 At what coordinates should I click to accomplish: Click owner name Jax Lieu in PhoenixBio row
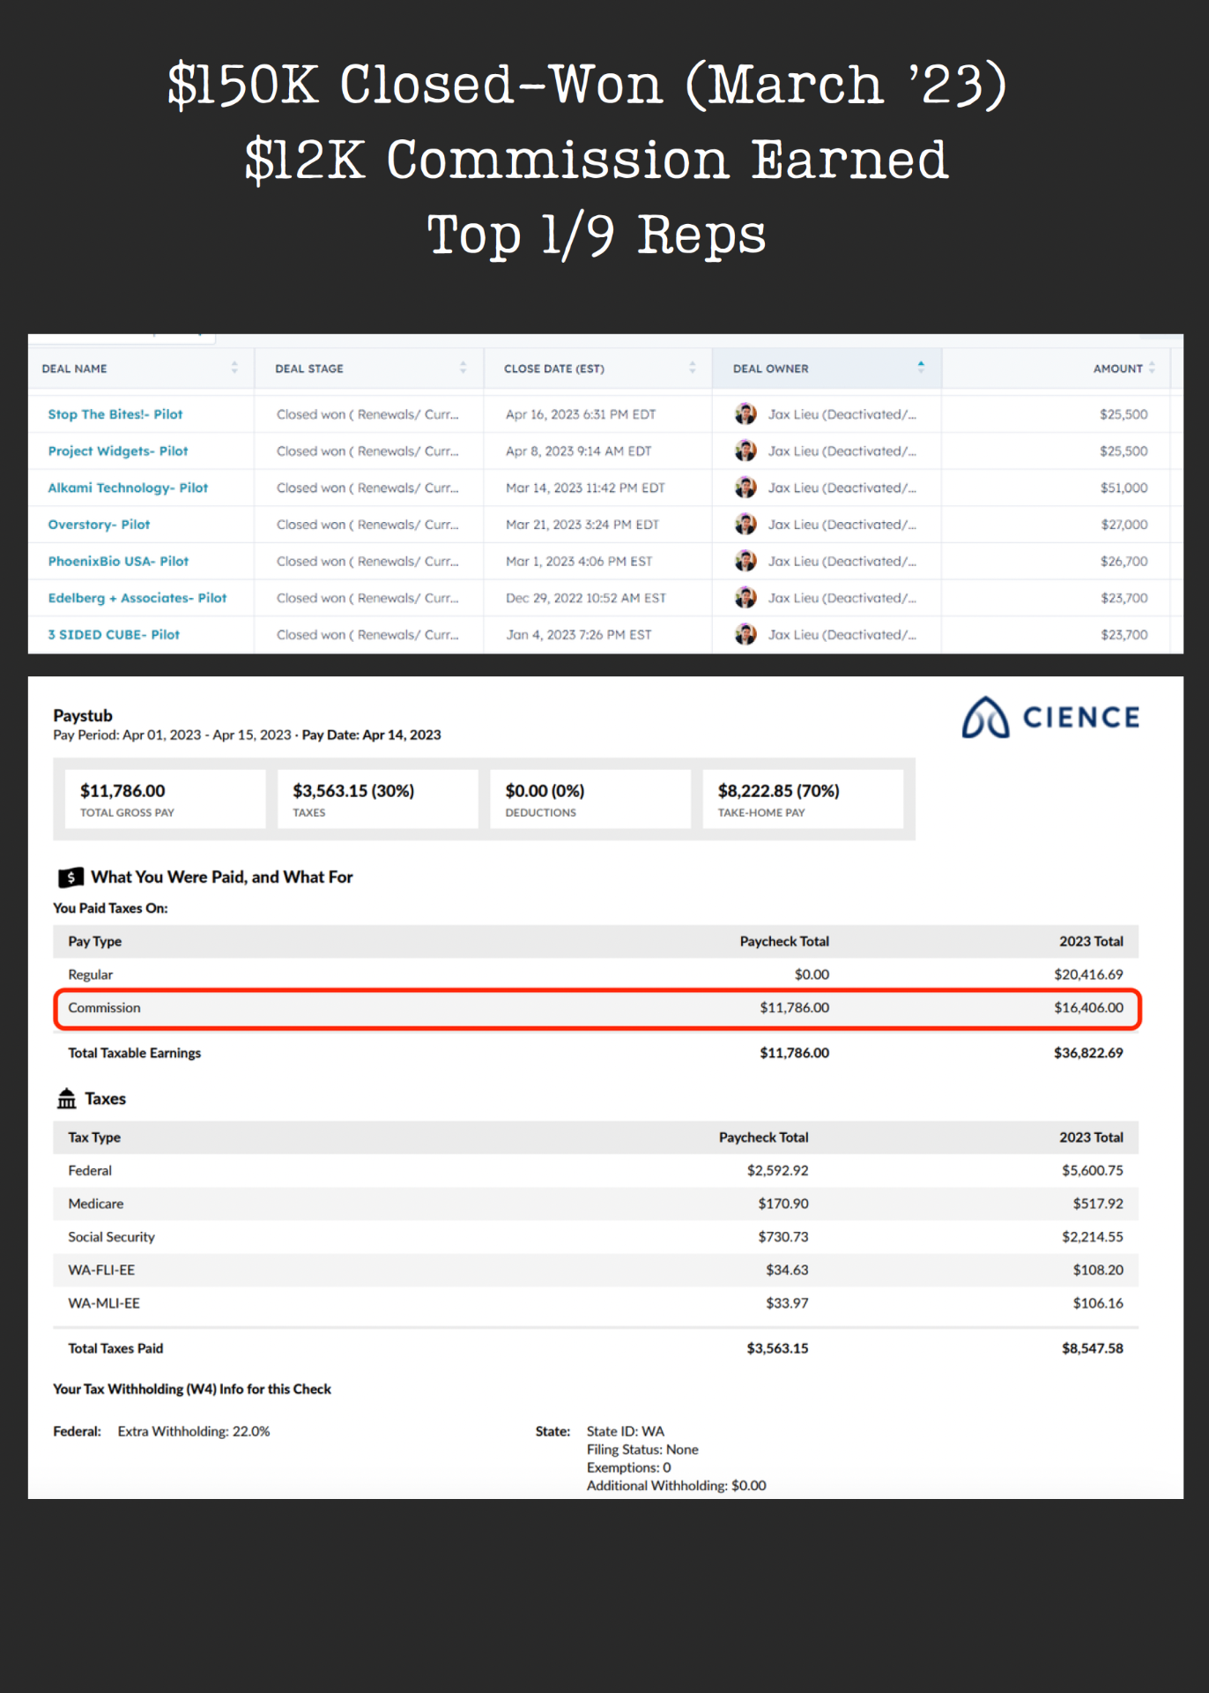pyautogui.click(x=842, y=561)
